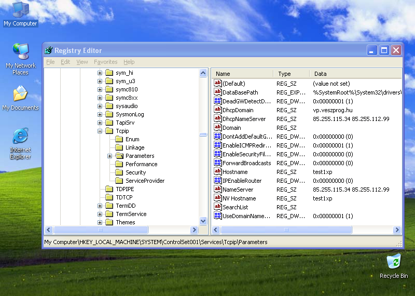
Task: Click the string icon of (Default) value
Action: pos(217,83)
